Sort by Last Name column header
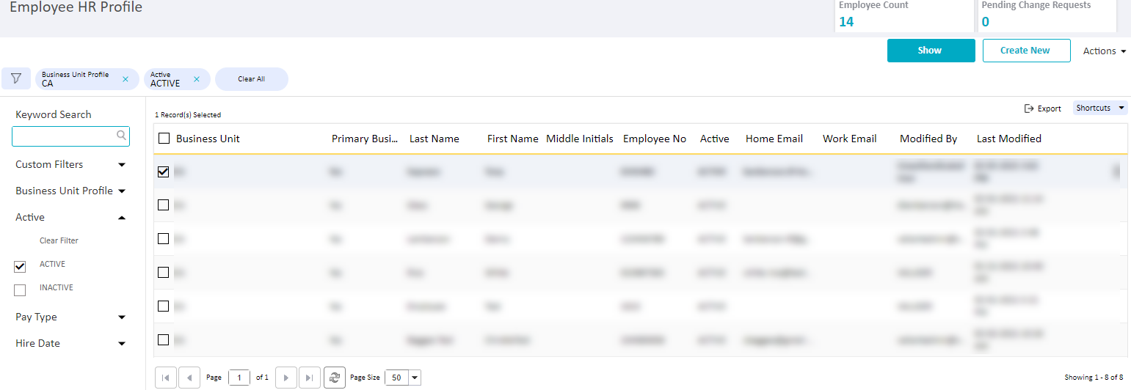The height and width of the screenshot is (390, 1131). pos(434,139)
